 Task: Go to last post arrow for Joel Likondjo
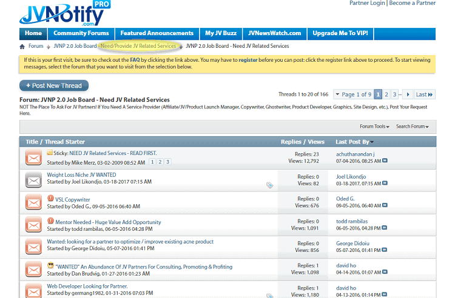click(385, 183)
